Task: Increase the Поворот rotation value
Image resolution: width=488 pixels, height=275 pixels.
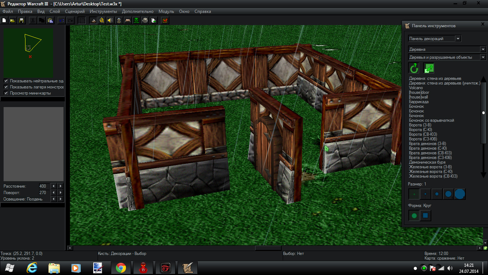Action: click(60, 193)
